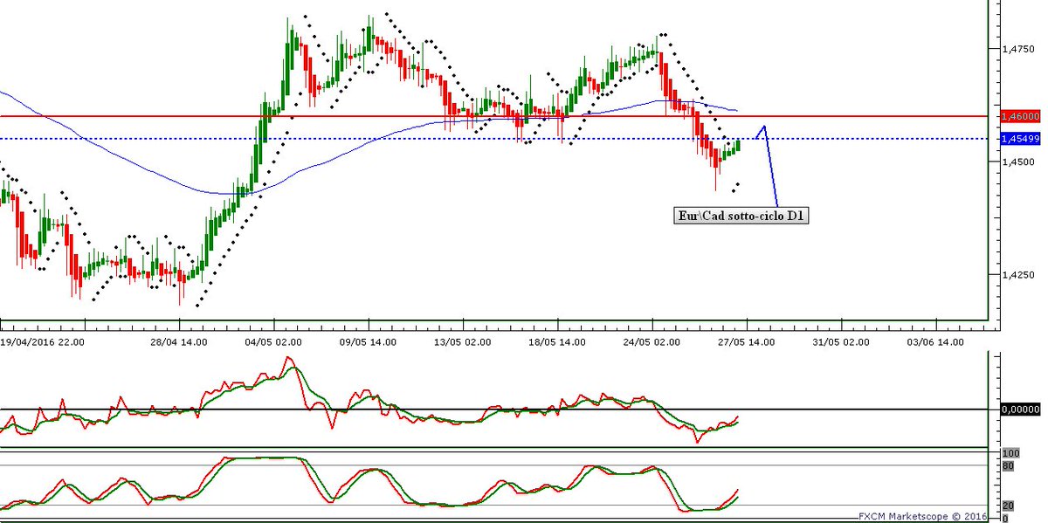Click the 19/04/2016 22.00 date label
Image resolution: width=1048 pixels, height=523 pixels.
point(43,342)
